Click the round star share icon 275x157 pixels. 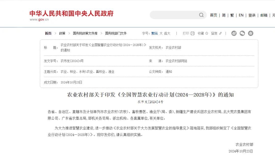(251, 33)
